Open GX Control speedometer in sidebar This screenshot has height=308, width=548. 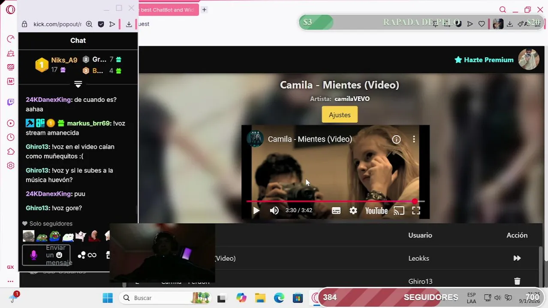click(11, 39)
